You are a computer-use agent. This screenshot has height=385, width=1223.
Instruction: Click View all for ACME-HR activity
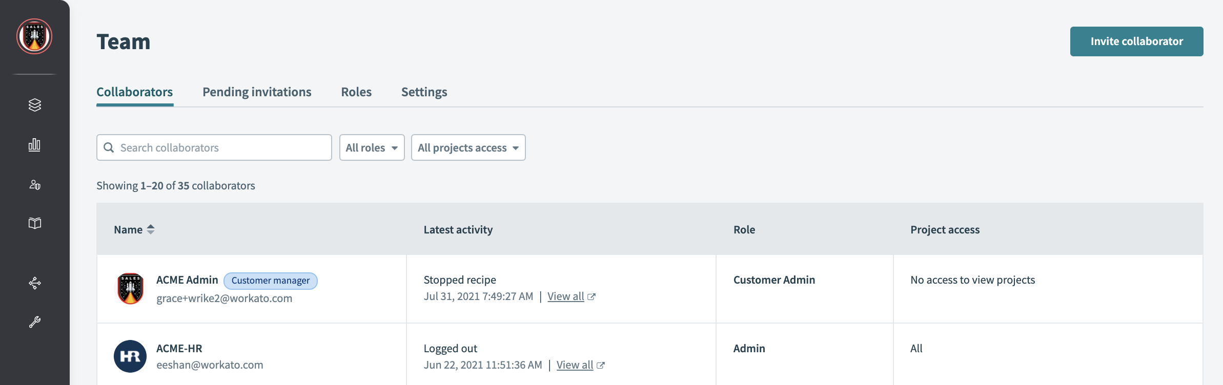pos(575,365)
